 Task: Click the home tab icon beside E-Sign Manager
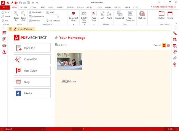(10, 29)
